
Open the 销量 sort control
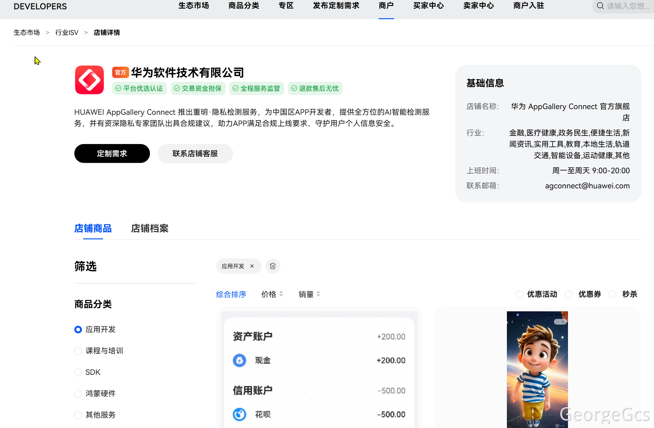[x=318, y=294]
